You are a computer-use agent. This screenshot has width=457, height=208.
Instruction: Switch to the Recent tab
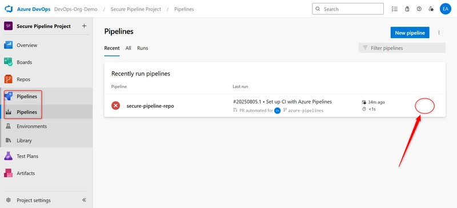[112, 48]
